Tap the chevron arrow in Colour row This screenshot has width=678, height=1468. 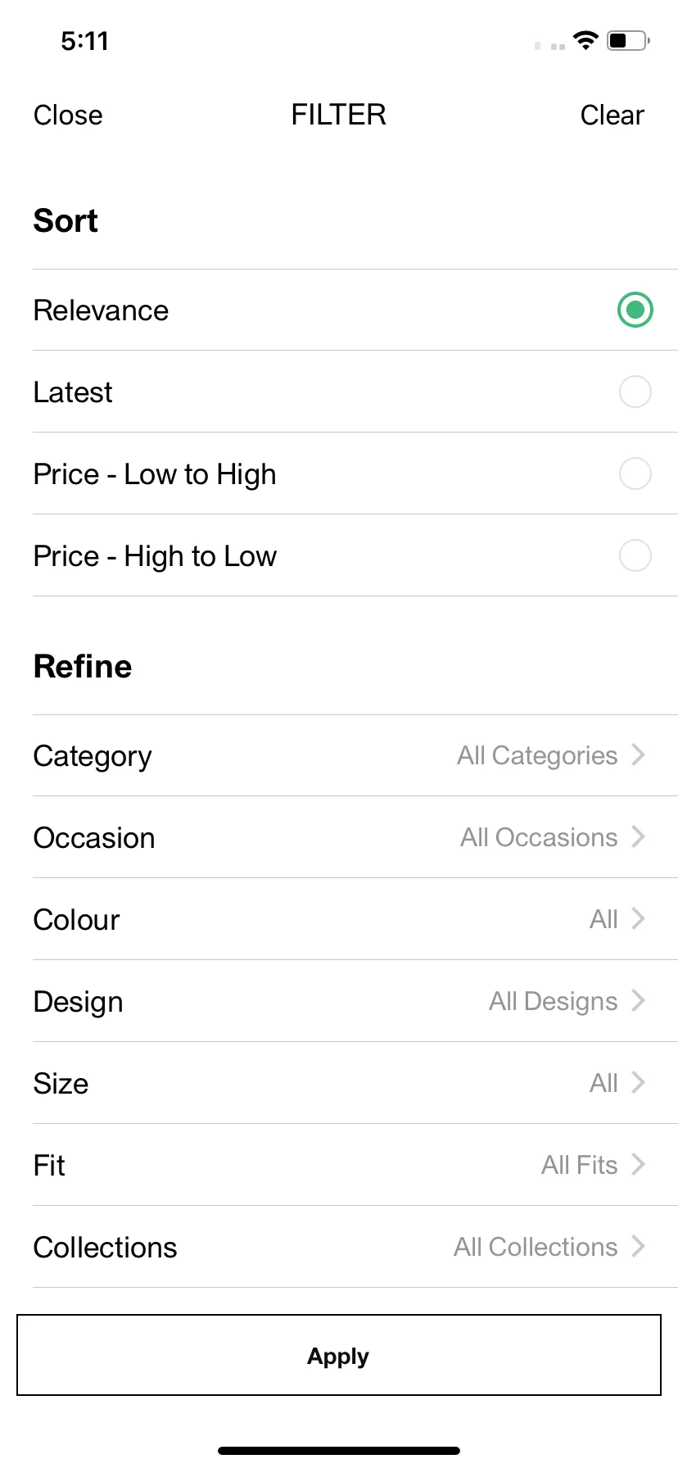click(639, 918)
